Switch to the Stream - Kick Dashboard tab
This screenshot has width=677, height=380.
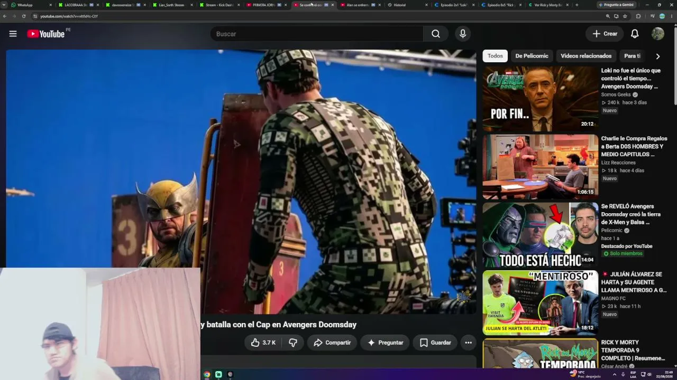(x=220, y=5)
